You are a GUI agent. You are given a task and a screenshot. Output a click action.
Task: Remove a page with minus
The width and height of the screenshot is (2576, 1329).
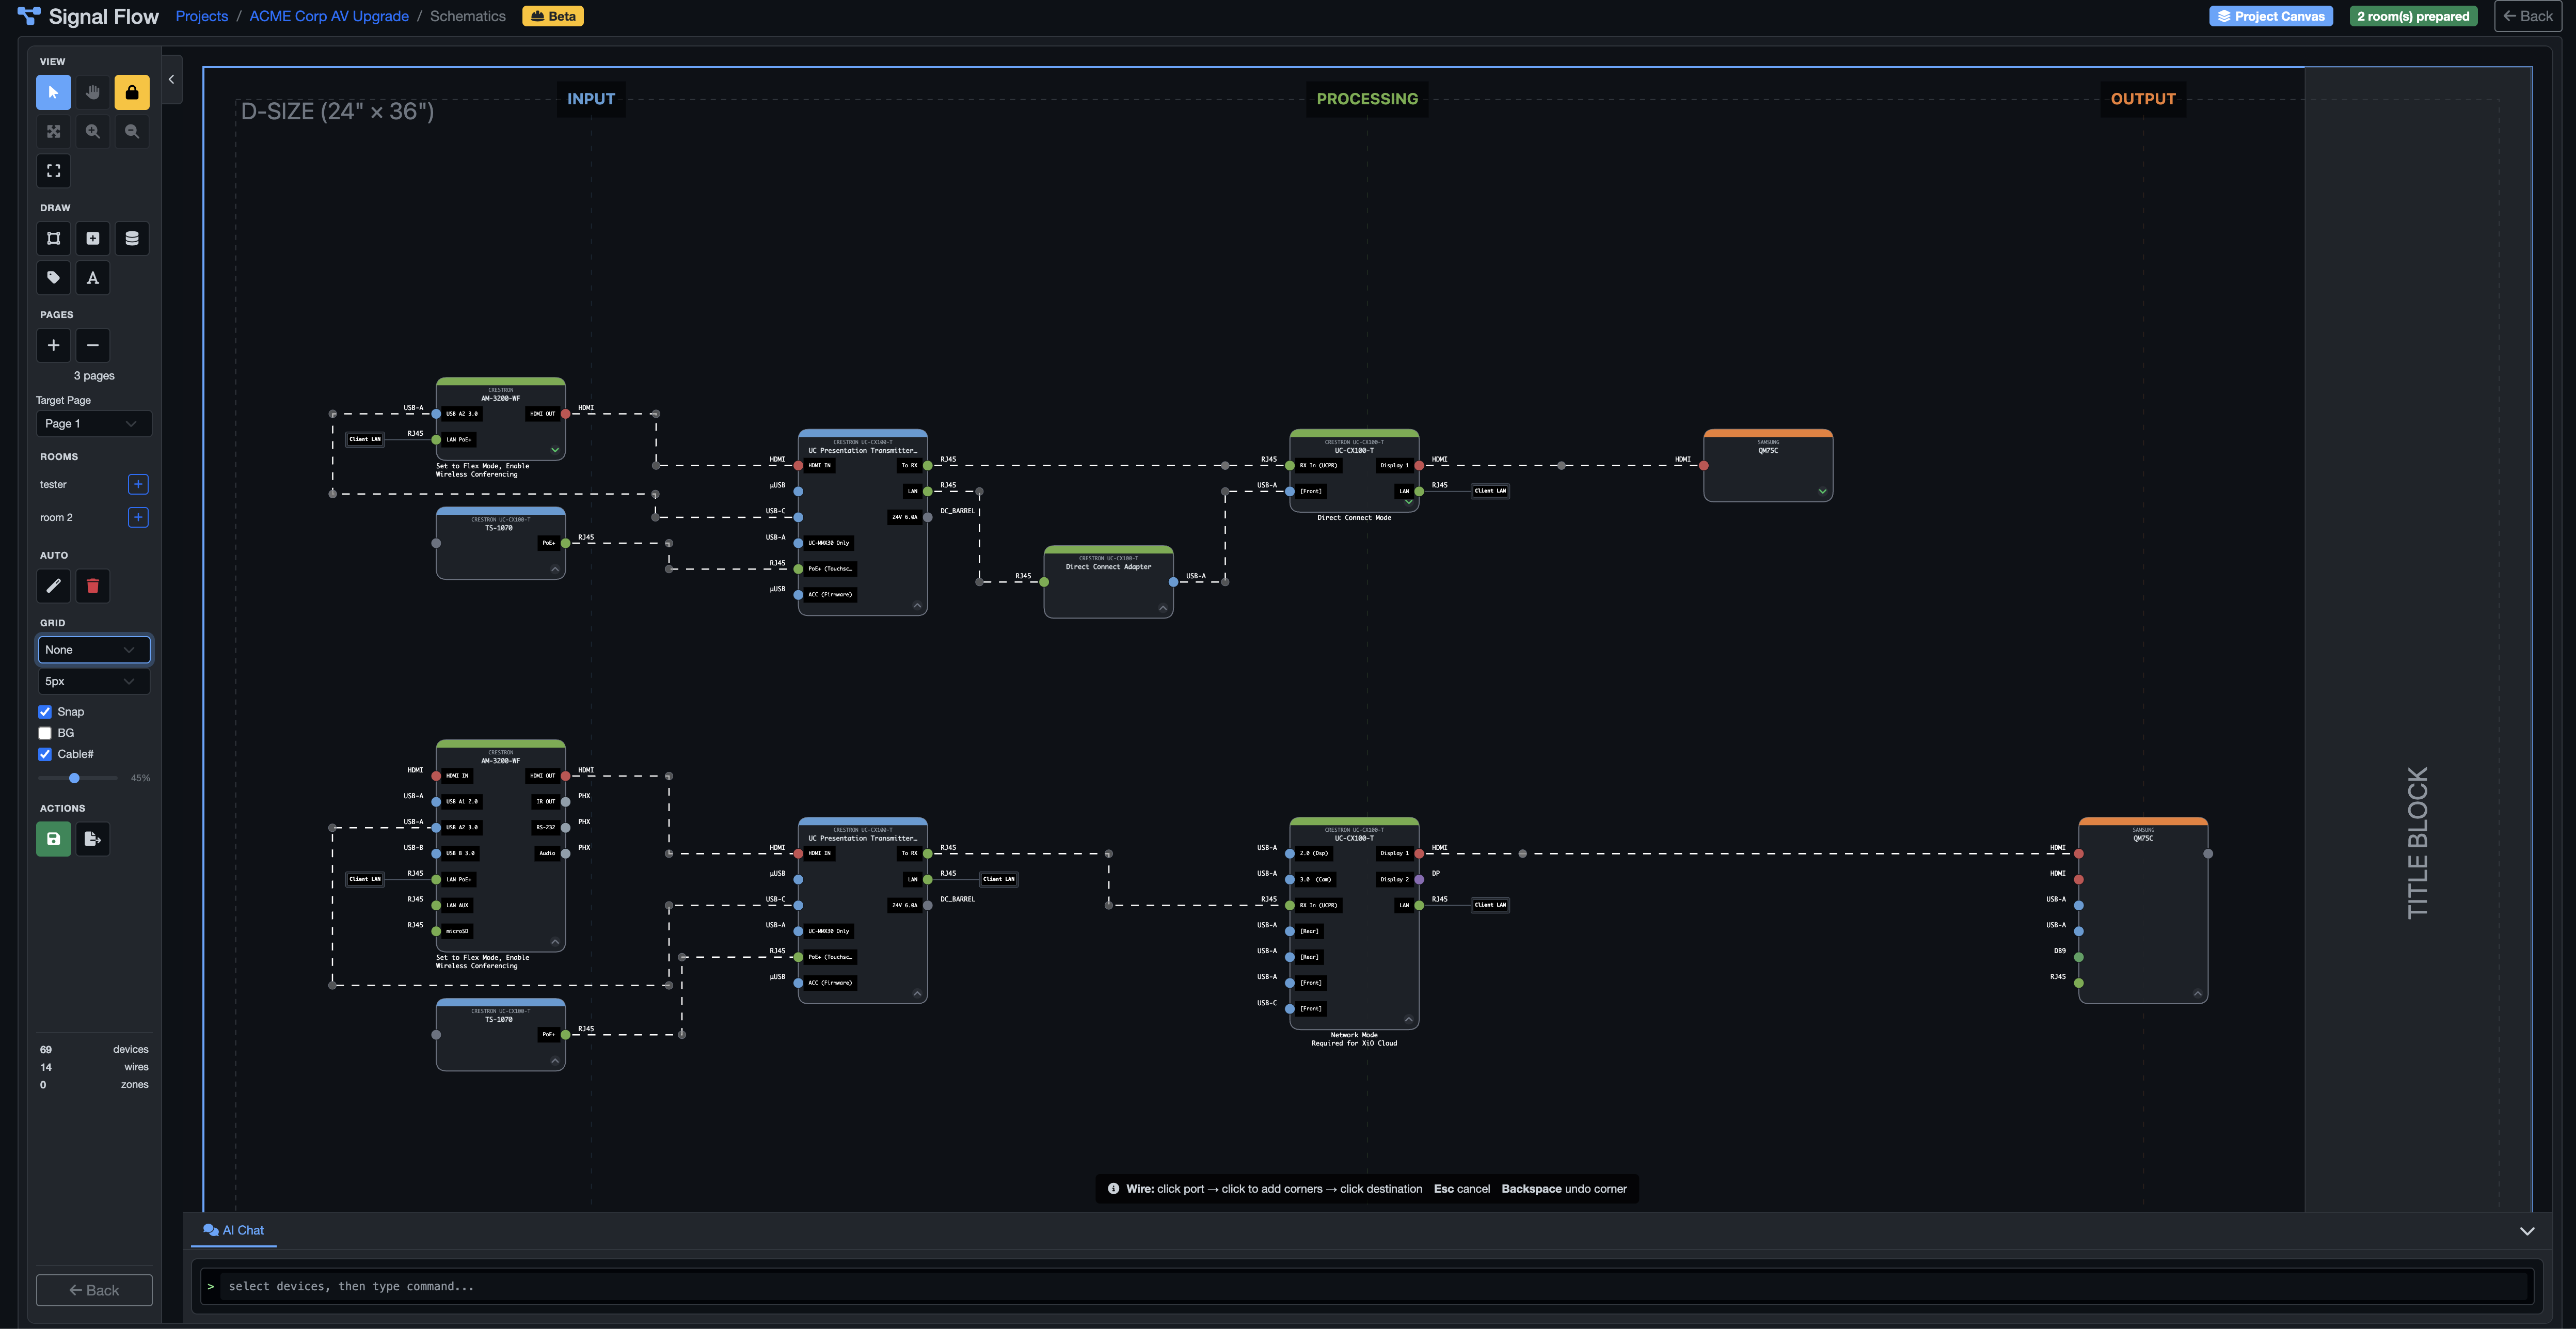[x=93, y=345]
